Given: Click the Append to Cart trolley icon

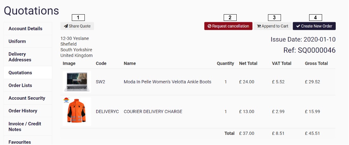Looking at the screenshot, I should [259, 26].
